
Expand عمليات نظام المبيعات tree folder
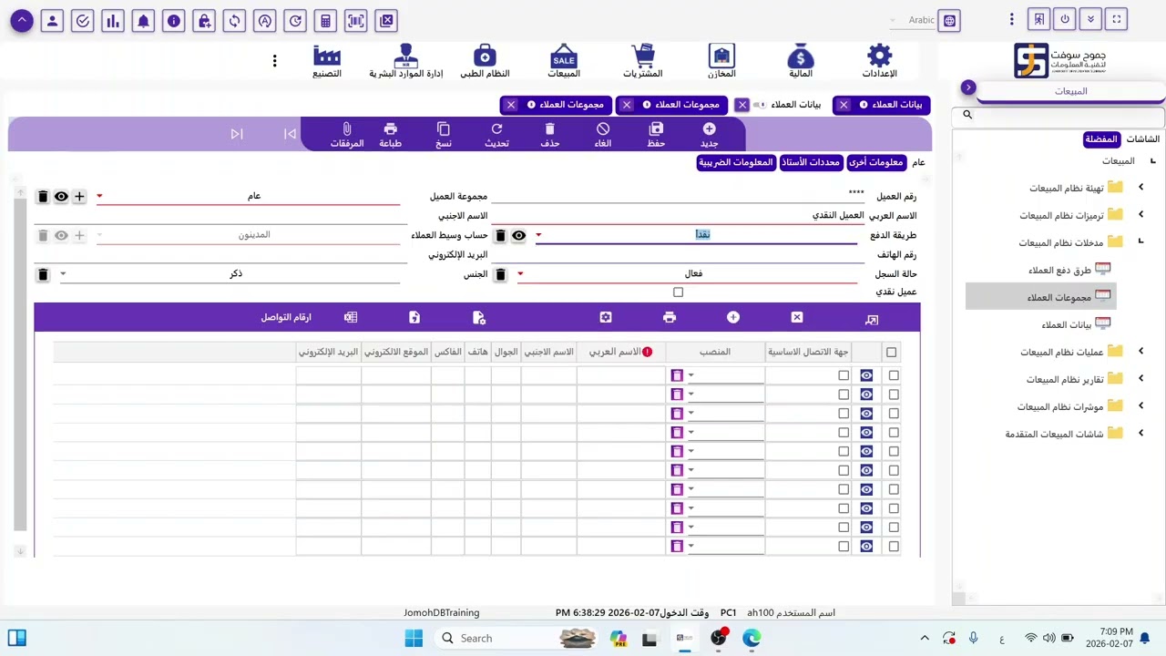tap(1140, 352)
